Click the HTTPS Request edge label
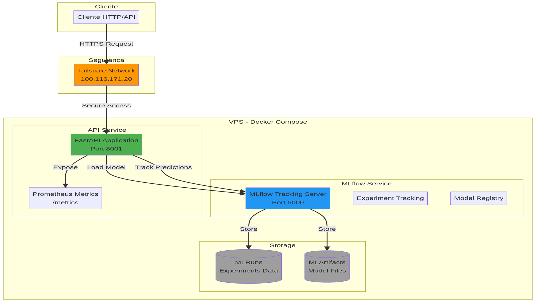 [x=106, y=43]
